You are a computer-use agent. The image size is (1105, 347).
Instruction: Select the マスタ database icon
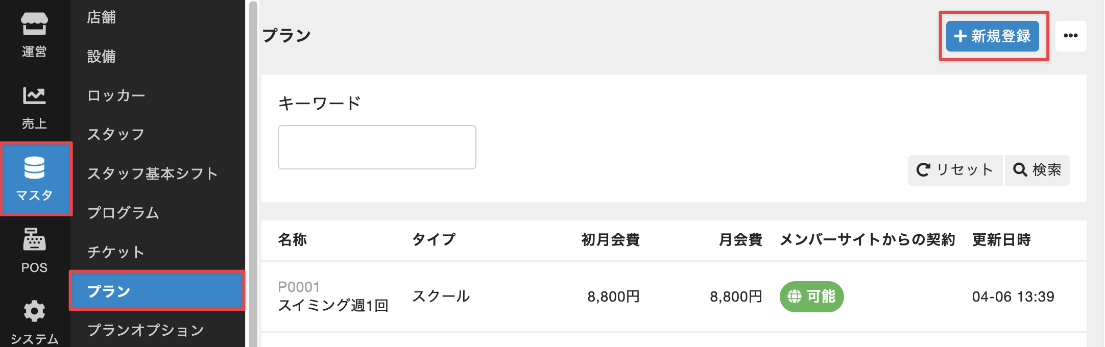coord(35,179)
